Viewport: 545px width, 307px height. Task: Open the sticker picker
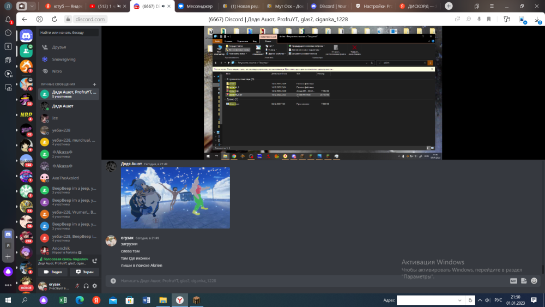coord(524,281)
